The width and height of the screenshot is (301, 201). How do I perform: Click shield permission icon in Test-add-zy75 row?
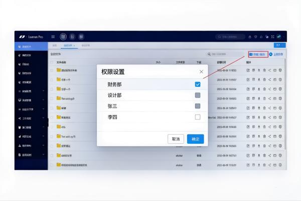tap(280, 136)
